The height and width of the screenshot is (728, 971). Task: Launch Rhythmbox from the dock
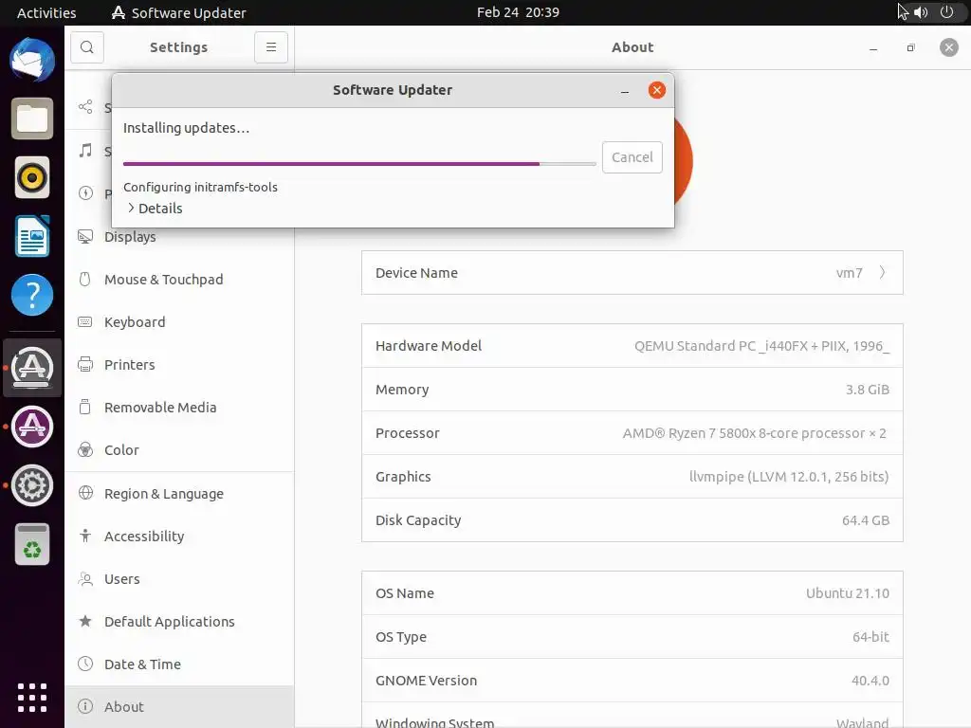[x=32, y=177]
